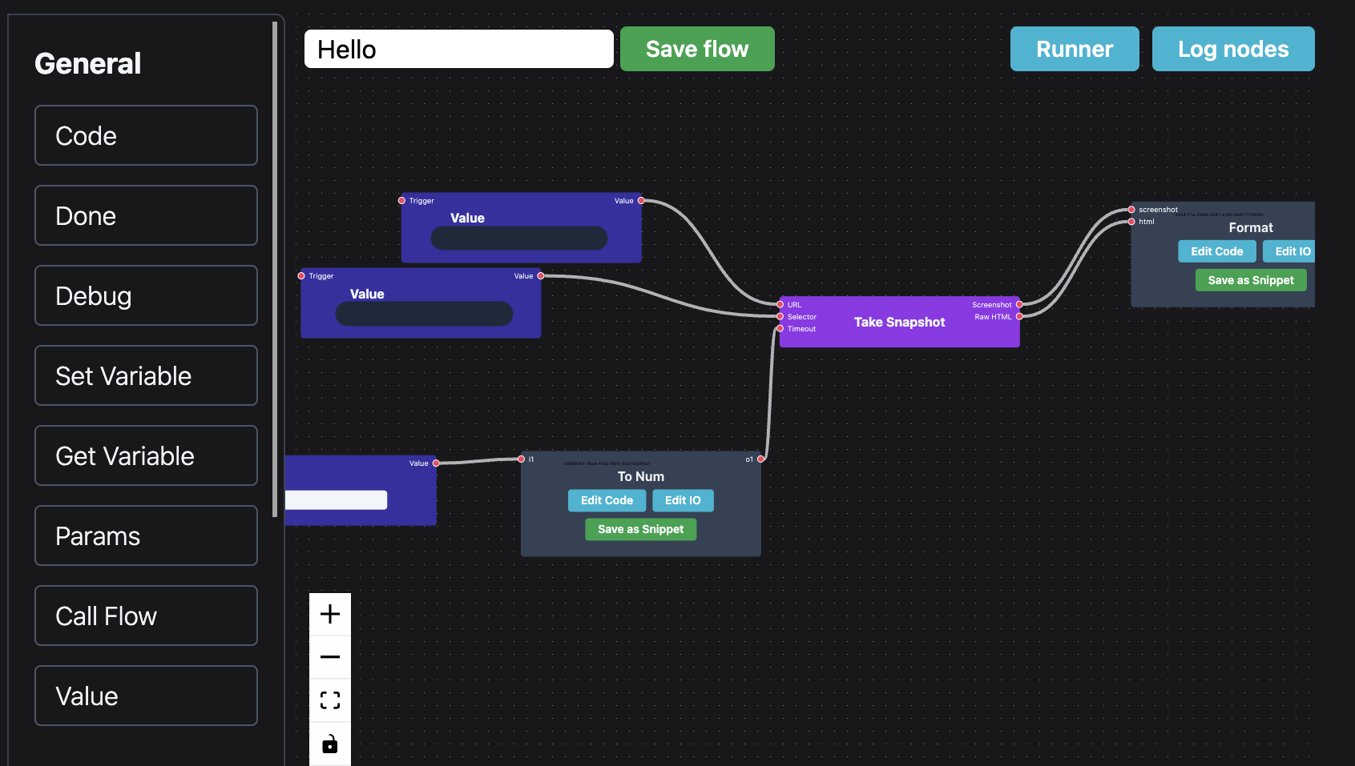The height and width of the screenshot is (766, 1355).
Task: Click the o1 output port on To Num
Action: 760,459
